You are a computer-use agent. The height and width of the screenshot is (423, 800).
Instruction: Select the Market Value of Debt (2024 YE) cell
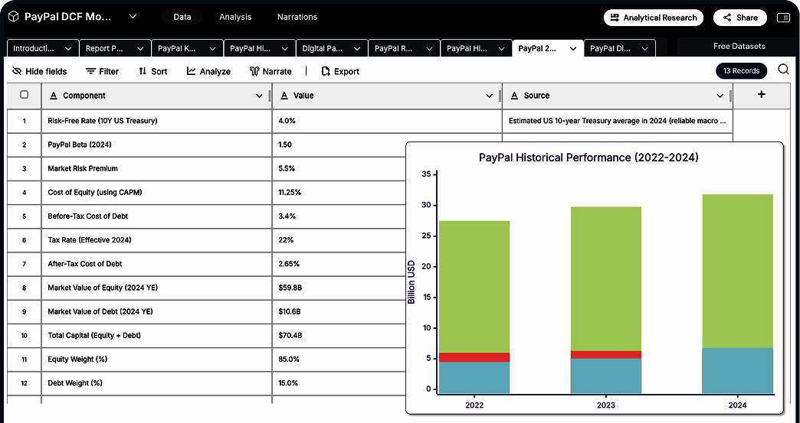click(156, 311)
